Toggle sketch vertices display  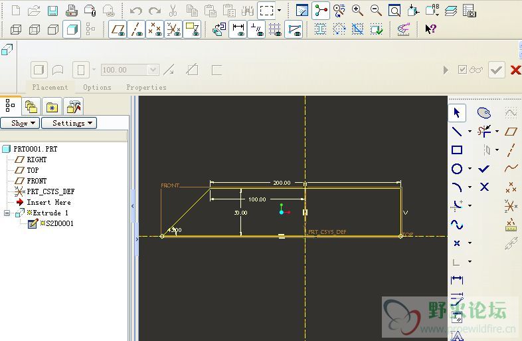[x=294, y=30]
